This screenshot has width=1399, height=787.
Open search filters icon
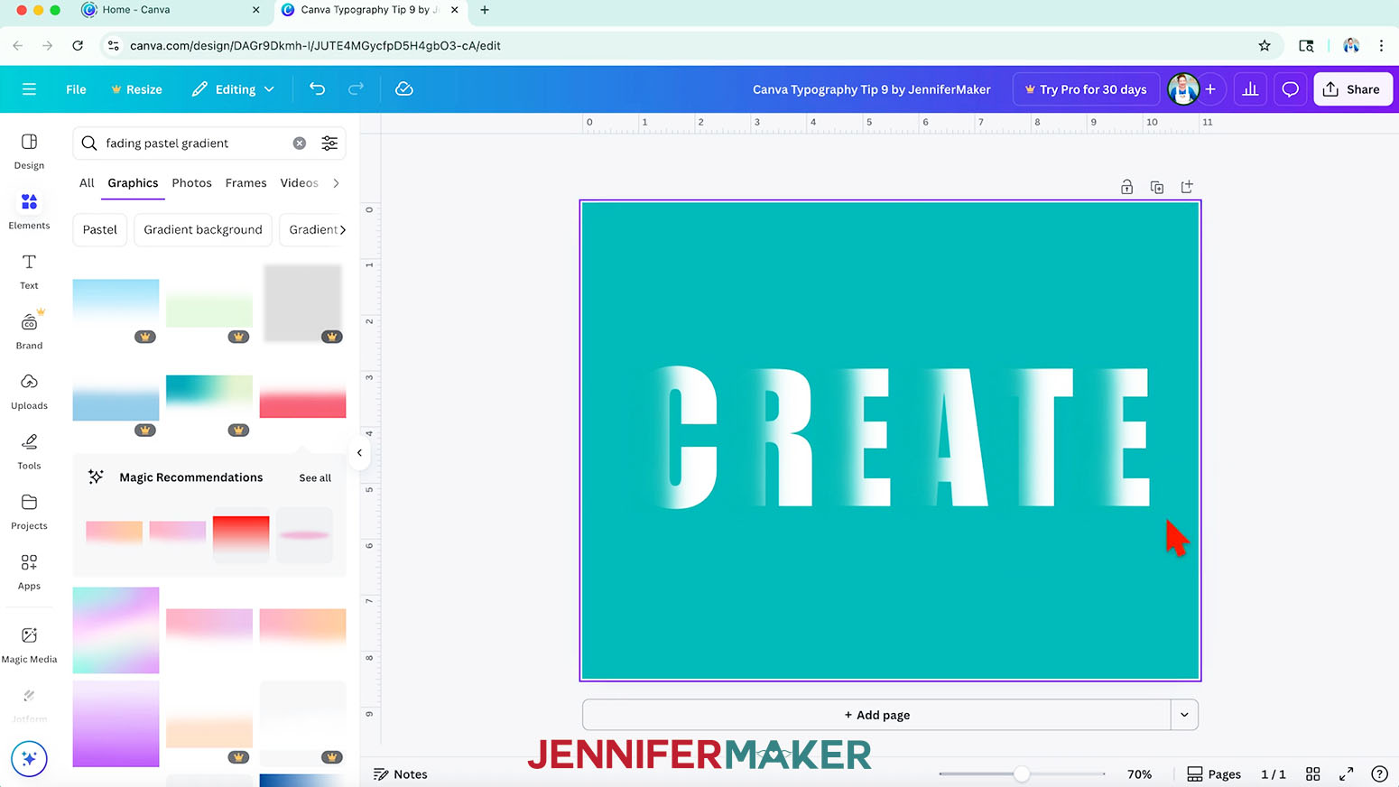click(329, 144)
